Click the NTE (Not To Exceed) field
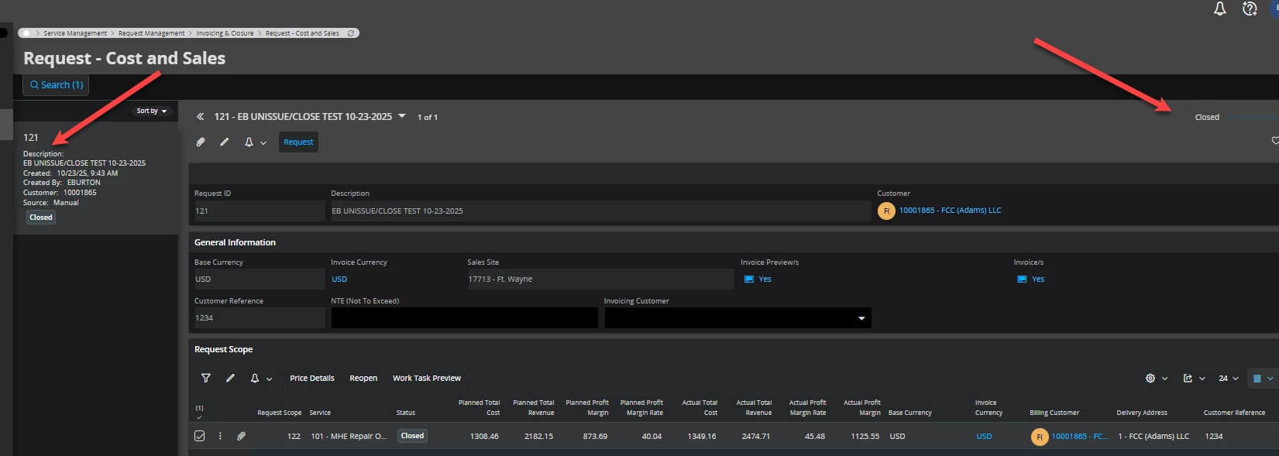1279x456 pixels. 464,318
